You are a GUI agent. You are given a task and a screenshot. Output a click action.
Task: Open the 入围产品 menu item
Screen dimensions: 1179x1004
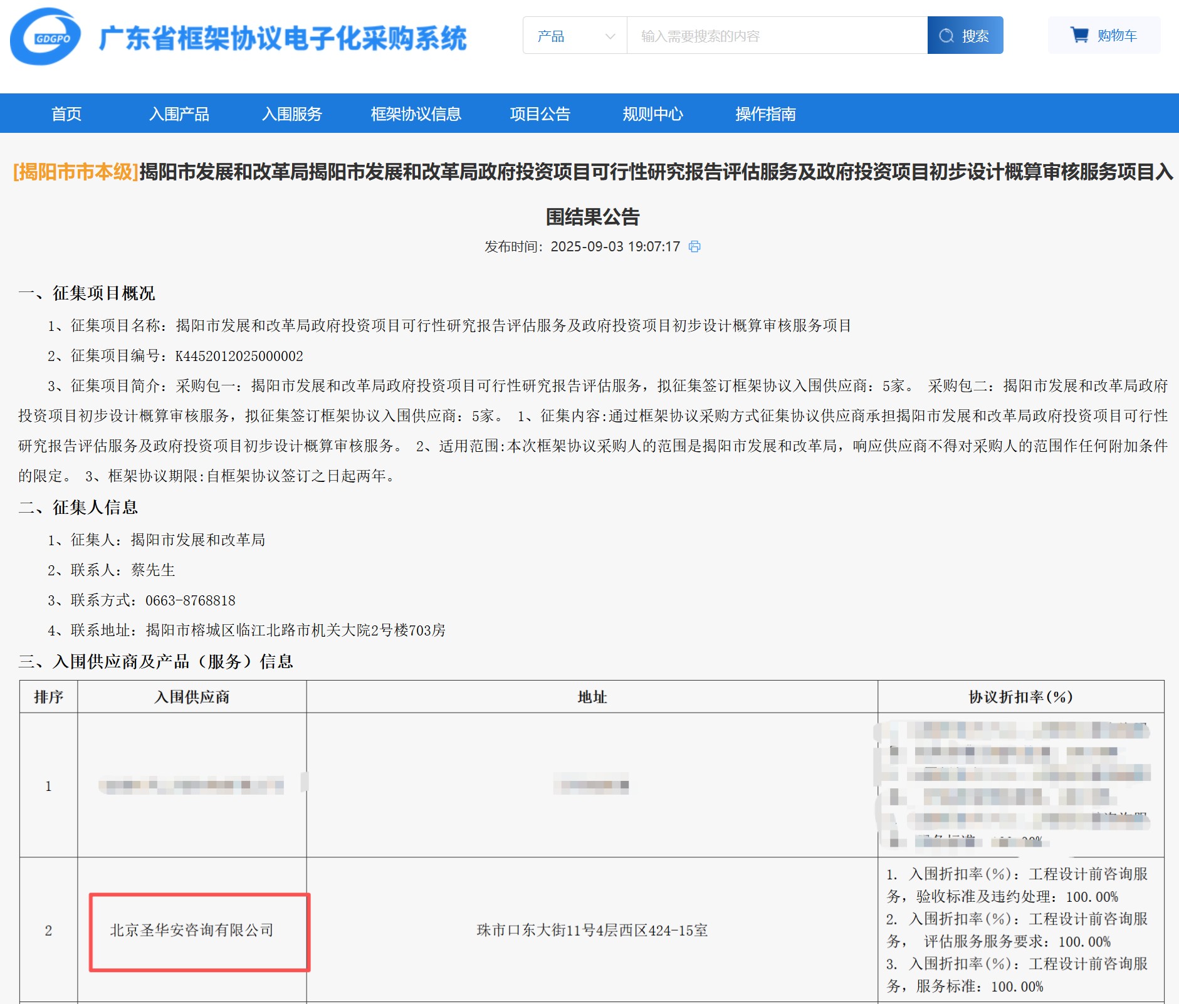coord(179,113)
